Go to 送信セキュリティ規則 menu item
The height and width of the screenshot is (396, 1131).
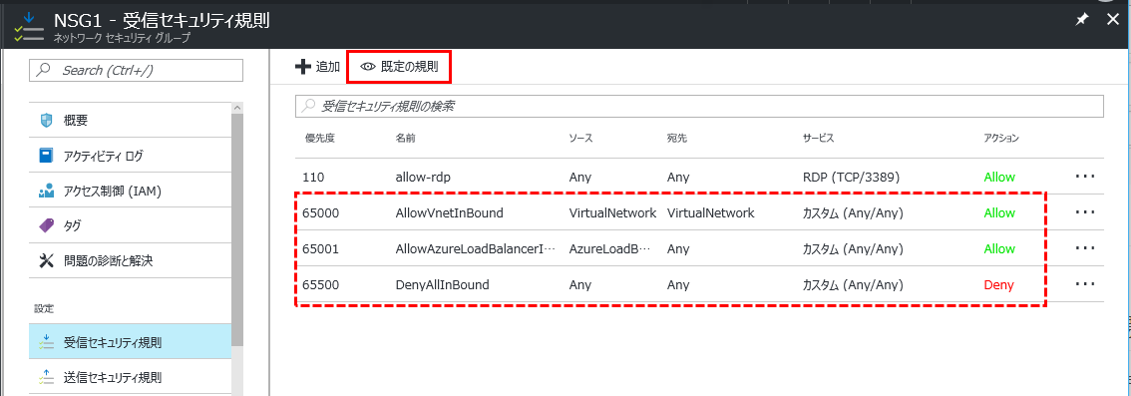130,376
